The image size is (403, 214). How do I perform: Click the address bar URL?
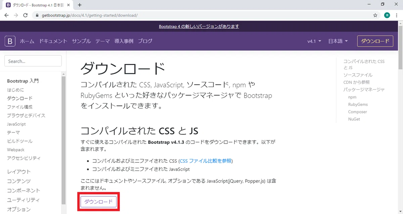(x=90, y=15)
